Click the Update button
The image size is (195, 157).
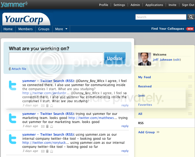tap(115, 58)
